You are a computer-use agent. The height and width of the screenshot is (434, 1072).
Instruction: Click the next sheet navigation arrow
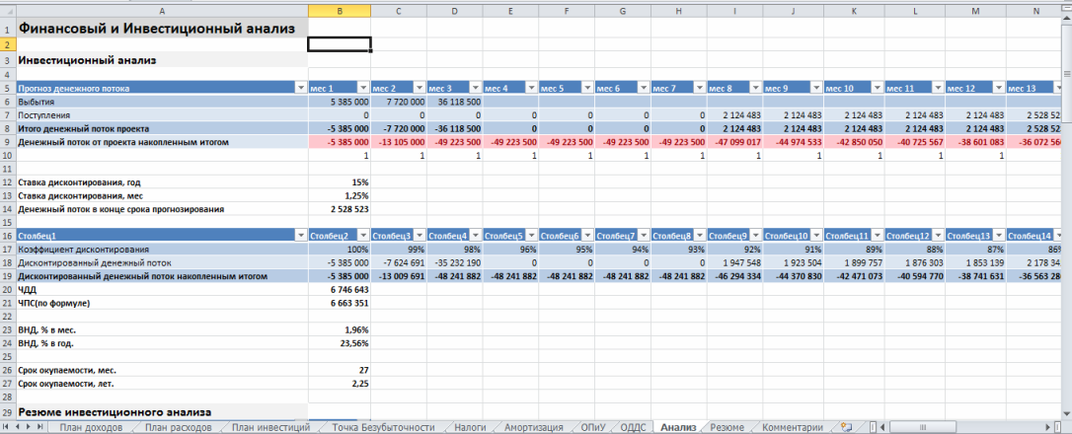(x=30, y=427)
